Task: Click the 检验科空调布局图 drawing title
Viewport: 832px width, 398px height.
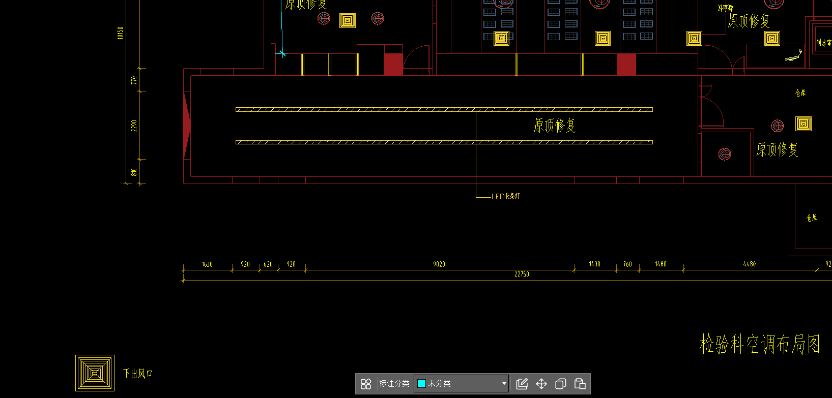Action: [x=760, y=345]
